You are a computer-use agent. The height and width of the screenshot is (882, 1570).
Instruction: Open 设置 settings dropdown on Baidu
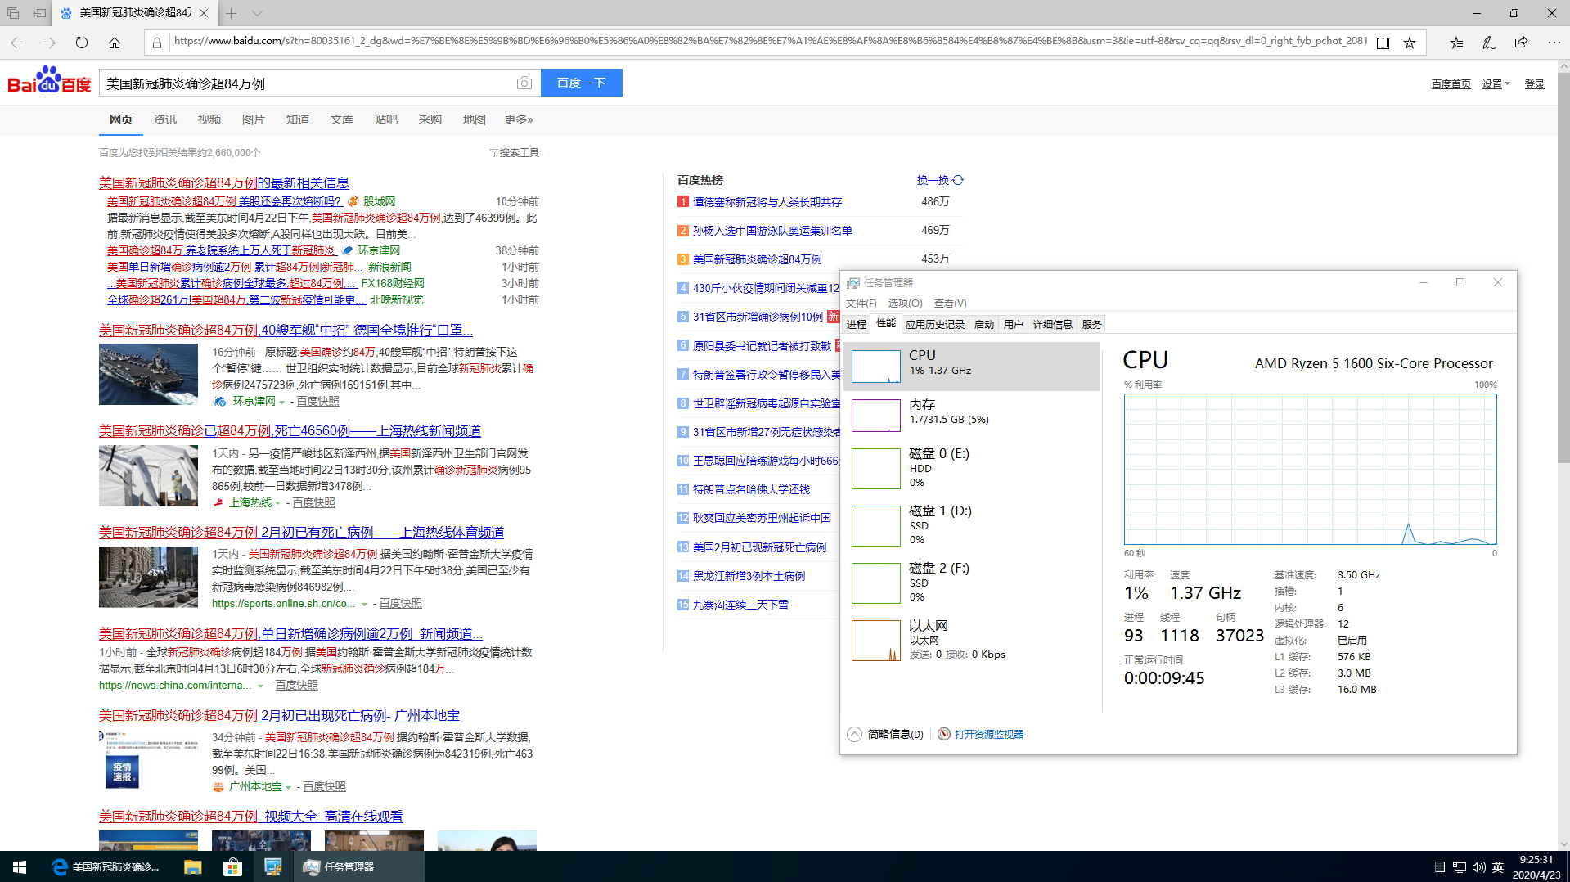pos(1496,84)
